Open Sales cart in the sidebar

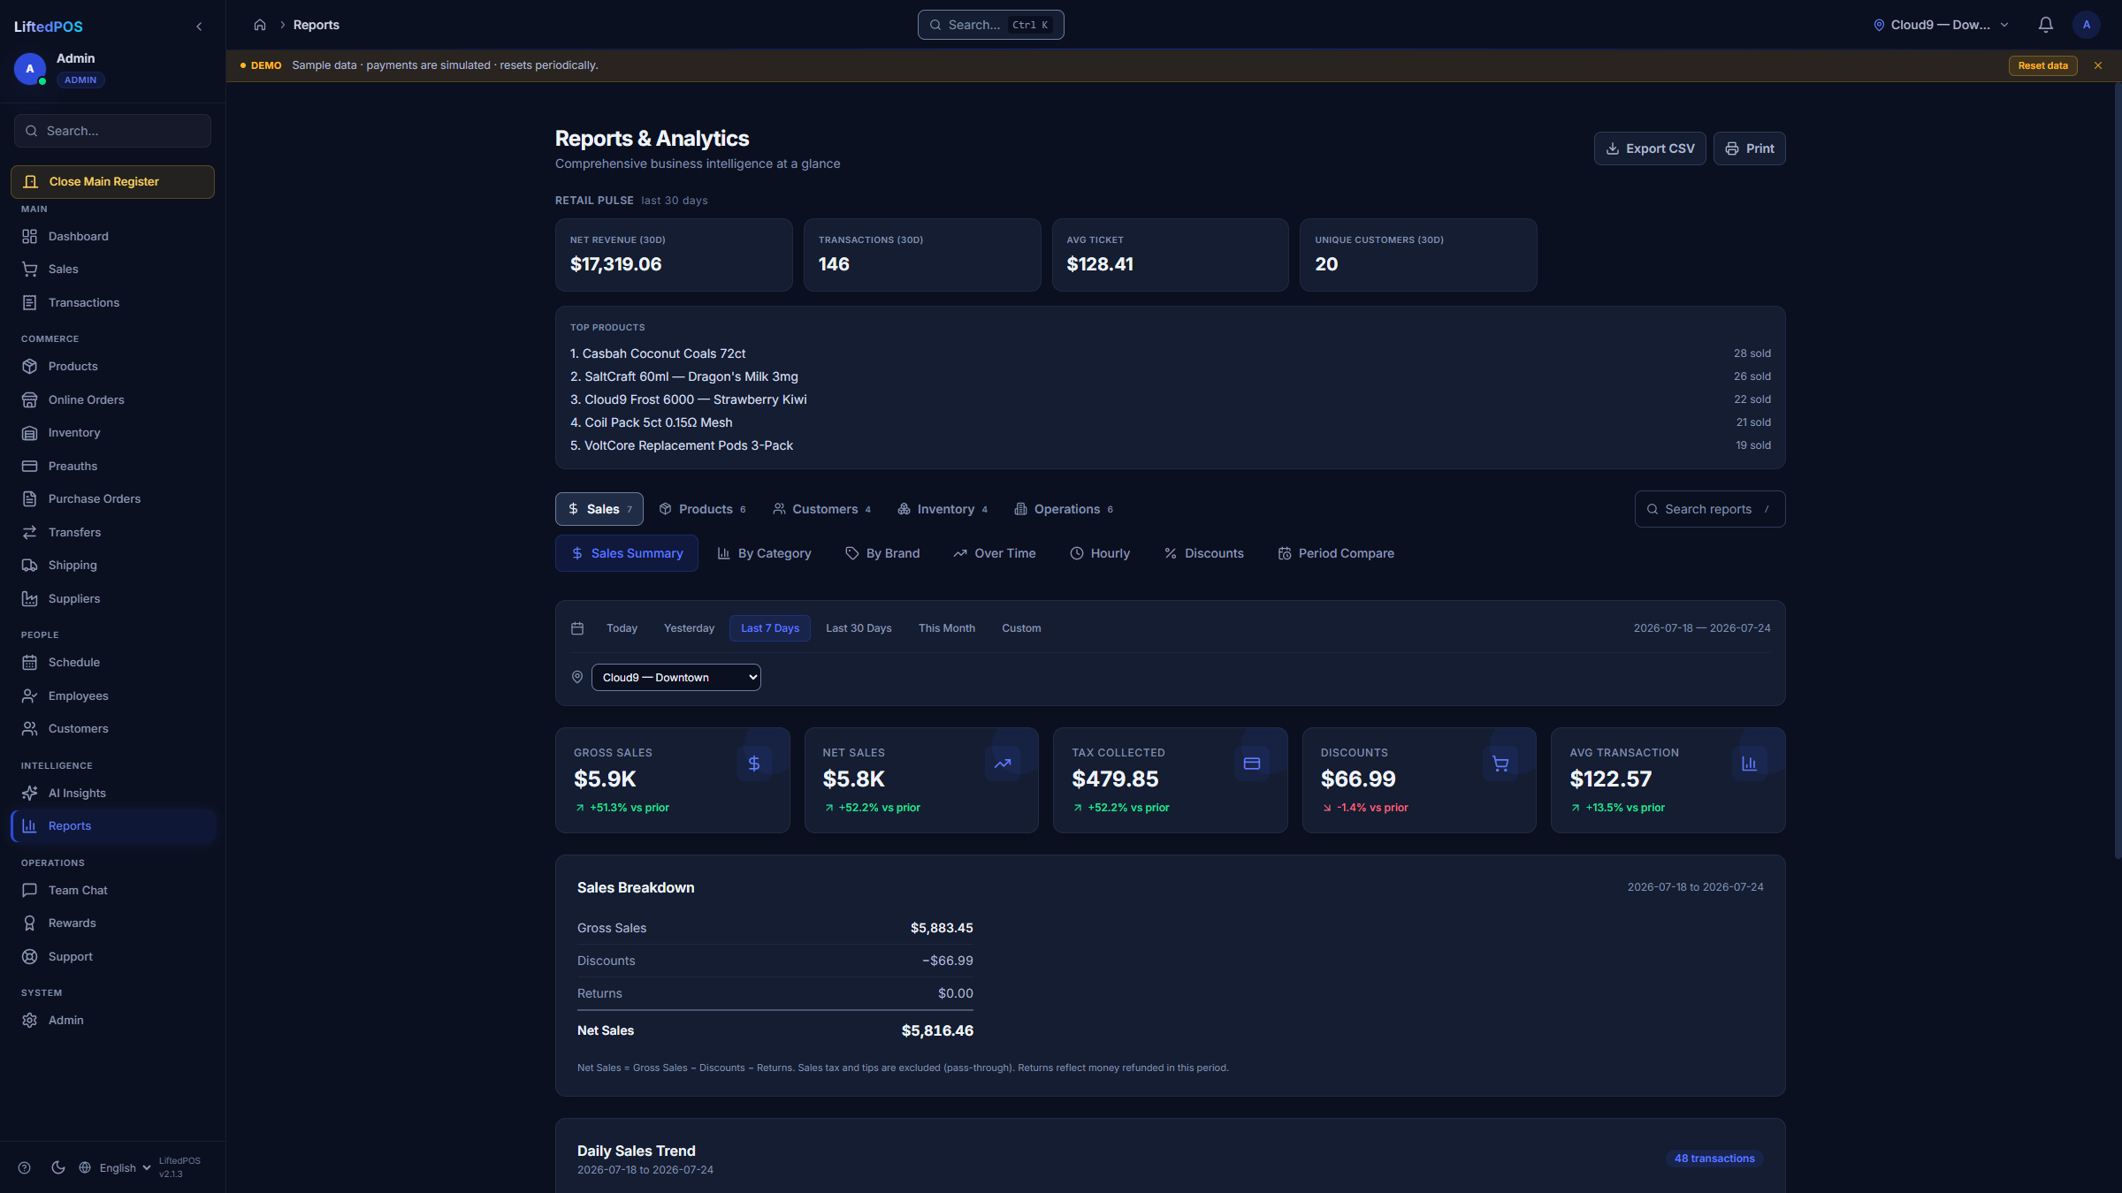(x=112, y=269)
